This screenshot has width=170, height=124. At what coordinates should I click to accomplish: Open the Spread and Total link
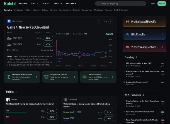click(x=47, y=50)
